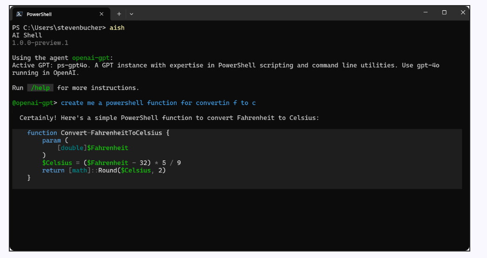Screen dimensions: 487x258
Task: Open a new terminal tab
Action: (119, 14)
